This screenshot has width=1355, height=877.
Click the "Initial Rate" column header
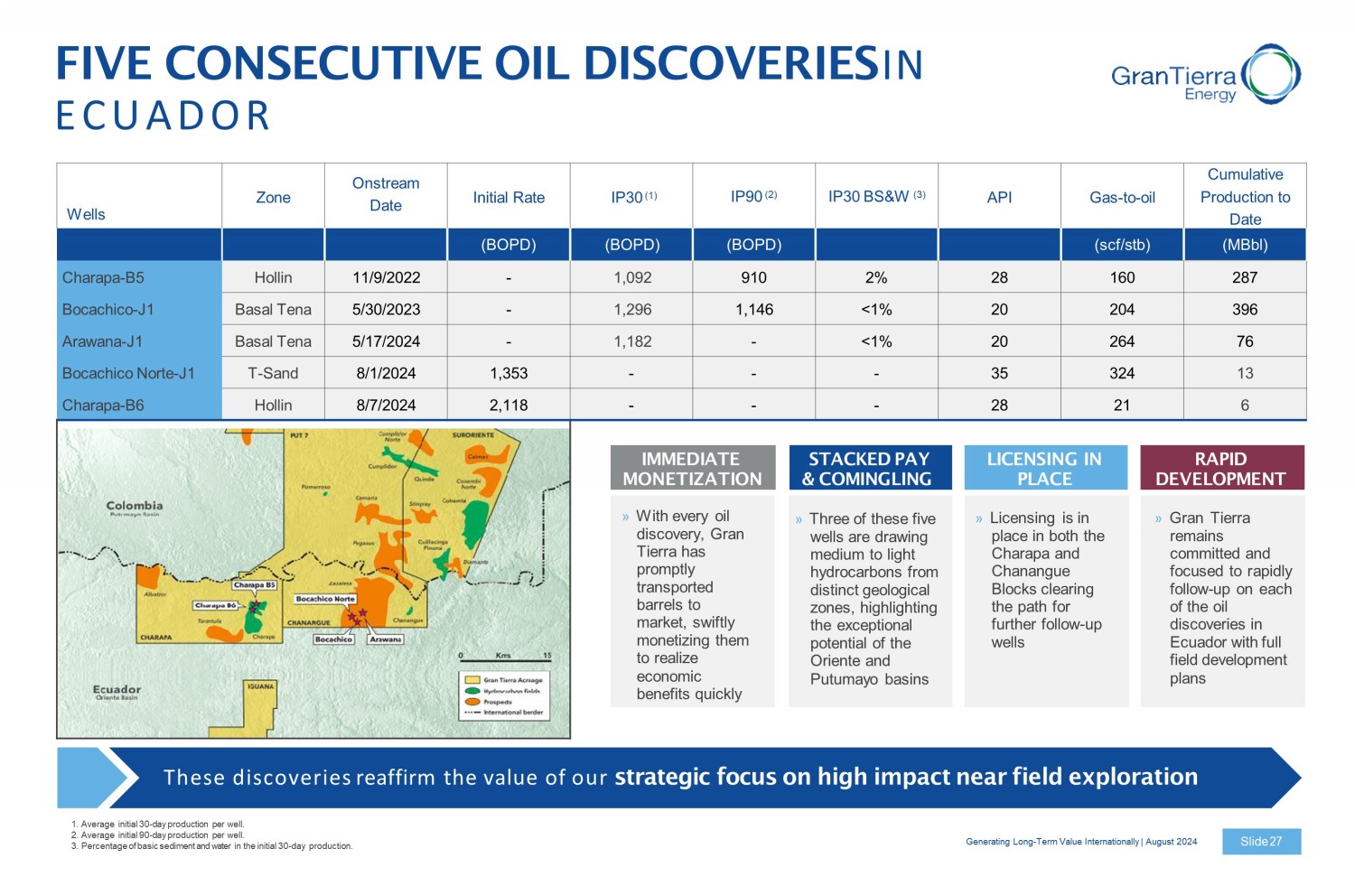click(509, 197)
